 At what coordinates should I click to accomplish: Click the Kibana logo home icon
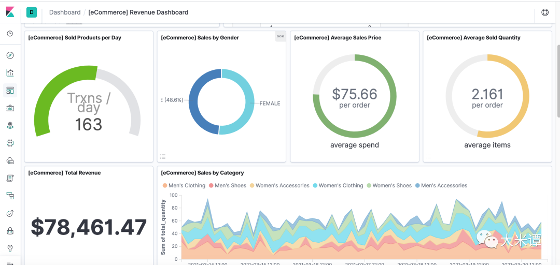click(10, 12)
